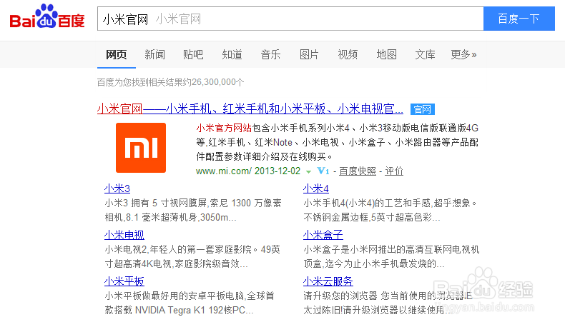
Task: Click the search input field
Action: coord(290,19)
